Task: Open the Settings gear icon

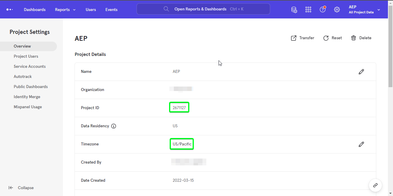Action: tap(337, 10)
